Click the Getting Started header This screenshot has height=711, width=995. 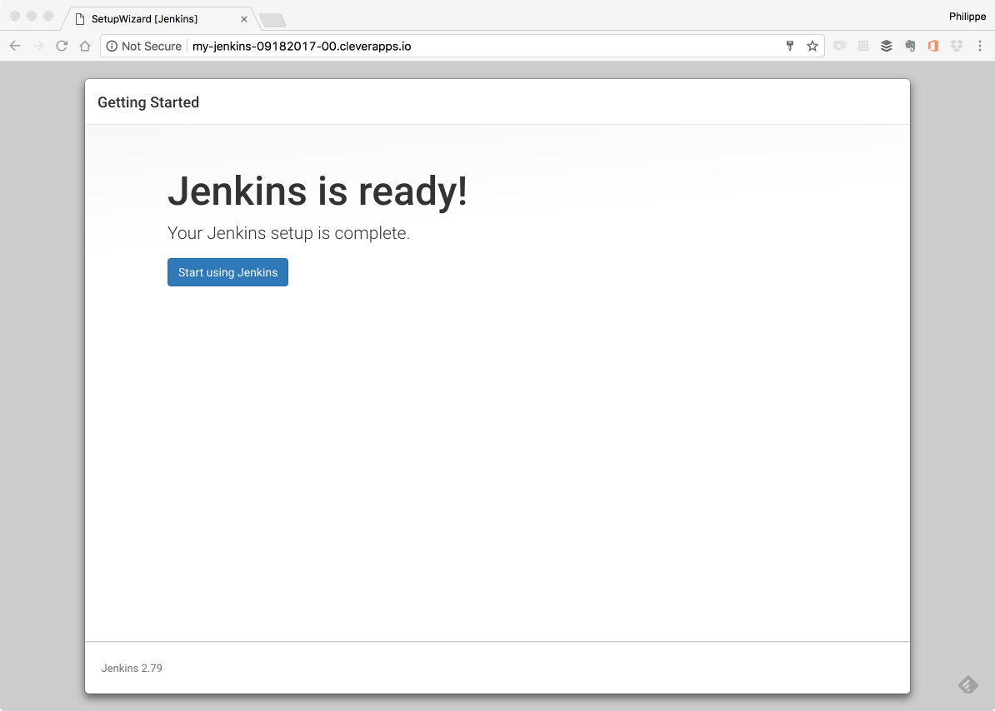148,102
